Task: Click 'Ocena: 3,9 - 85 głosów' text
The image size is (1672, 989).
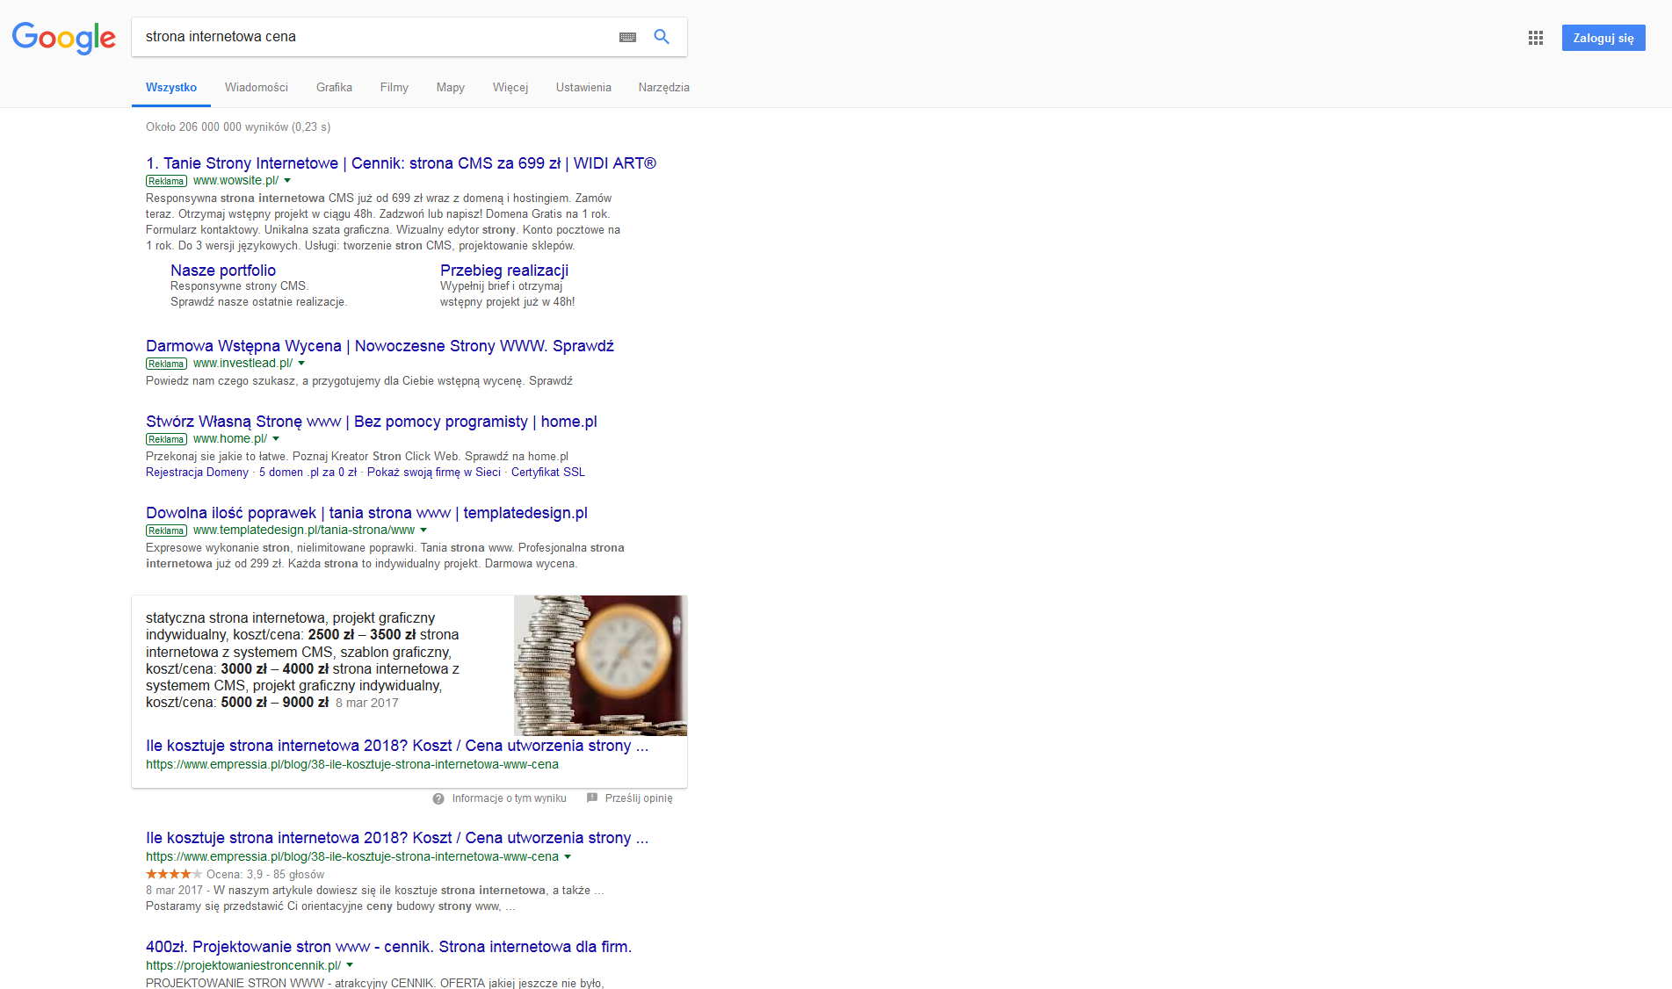Action: click(x=265, y=875)
